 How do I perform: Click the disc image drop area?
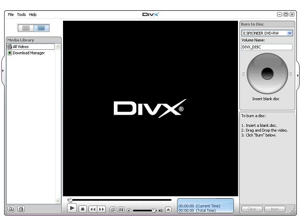[267, 74]
